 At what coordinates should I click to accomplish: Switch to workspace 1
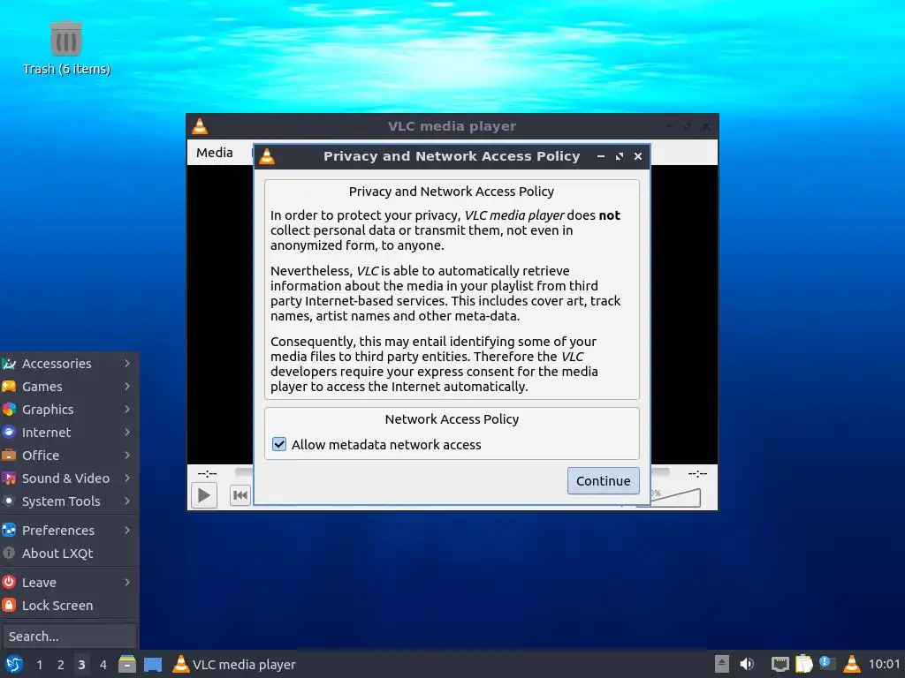pyautogui.click(x=39, y=665)
